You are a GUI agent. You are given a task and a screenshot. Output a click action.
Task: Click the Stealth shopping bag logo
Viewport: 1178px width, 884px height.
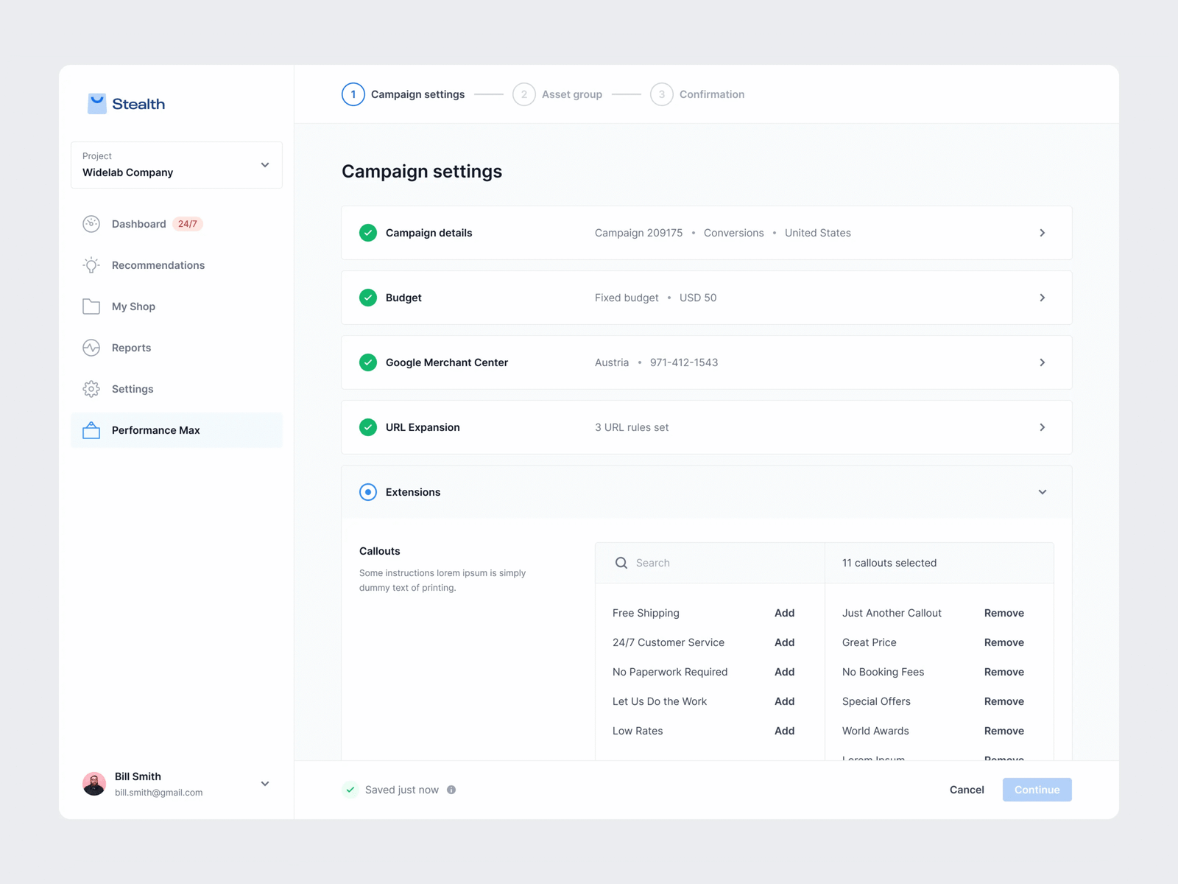click(x=96, y=104)
